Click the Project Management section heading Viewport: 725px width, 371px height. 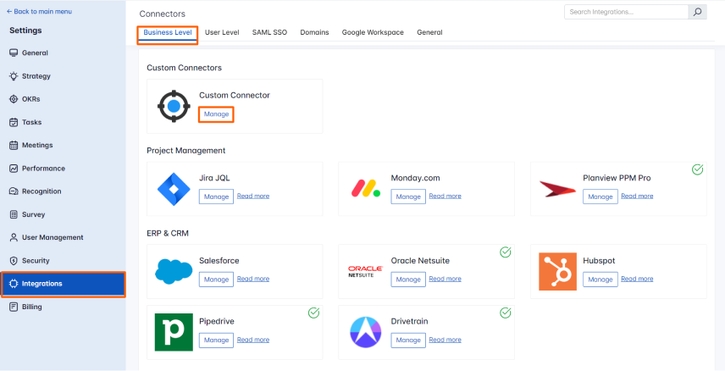pyautogui.click(x=185, y=150)
